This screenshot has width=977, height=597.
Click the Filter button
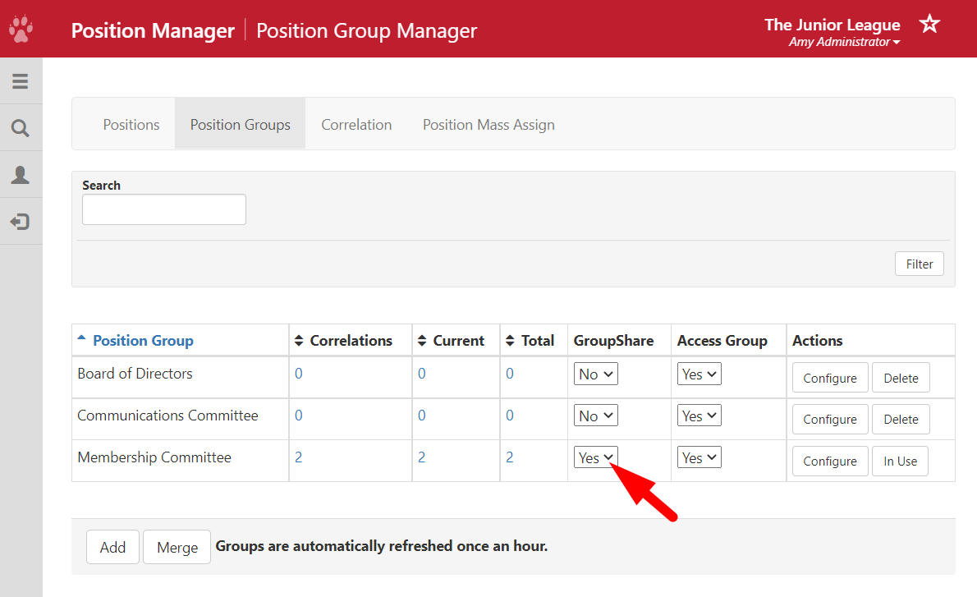919,264
